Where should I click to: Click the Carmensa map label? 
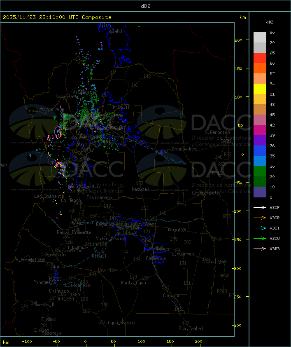coord(156,258)
